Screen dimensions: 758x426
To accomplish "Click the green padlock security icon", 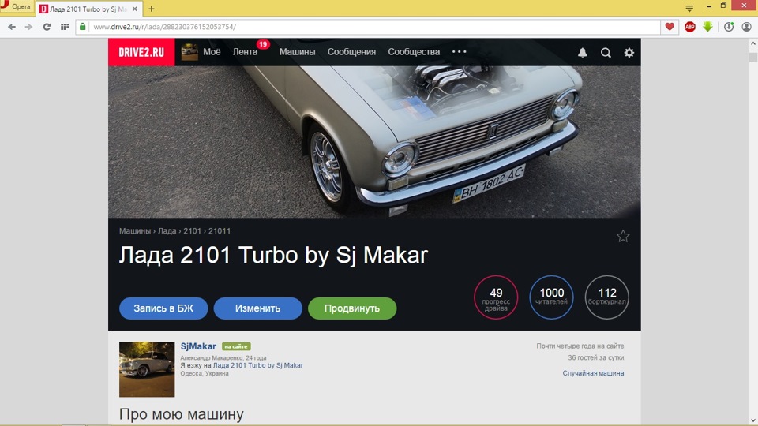I will click(x=83, y=27).
